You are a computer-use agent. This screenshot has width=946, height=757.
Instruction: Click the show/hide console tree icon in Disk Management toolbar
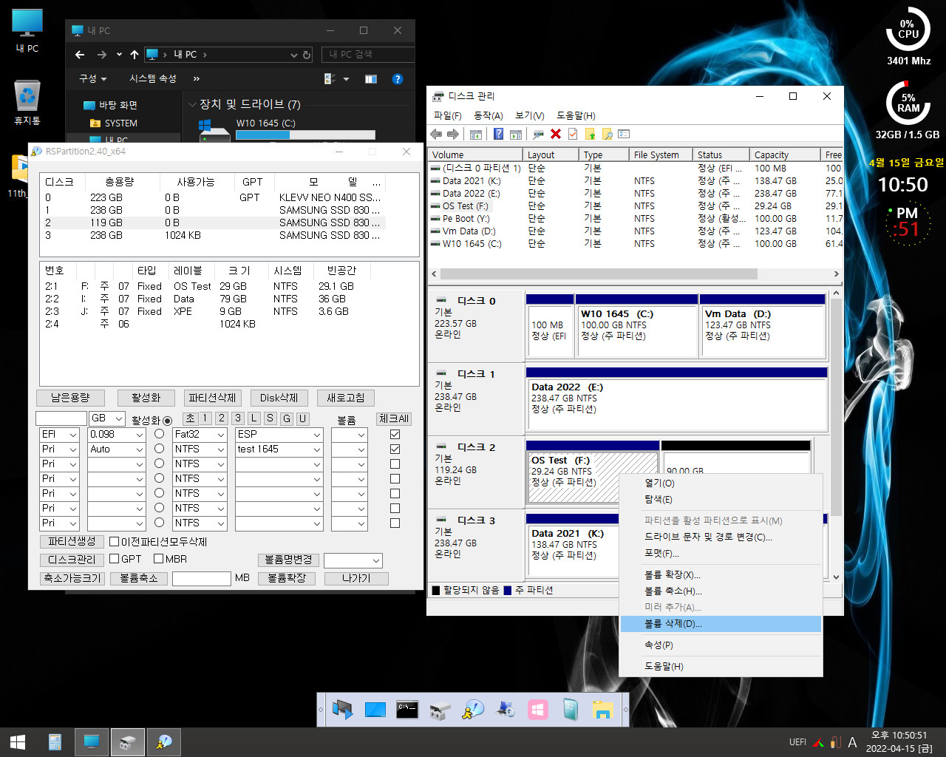click(476, 134)
